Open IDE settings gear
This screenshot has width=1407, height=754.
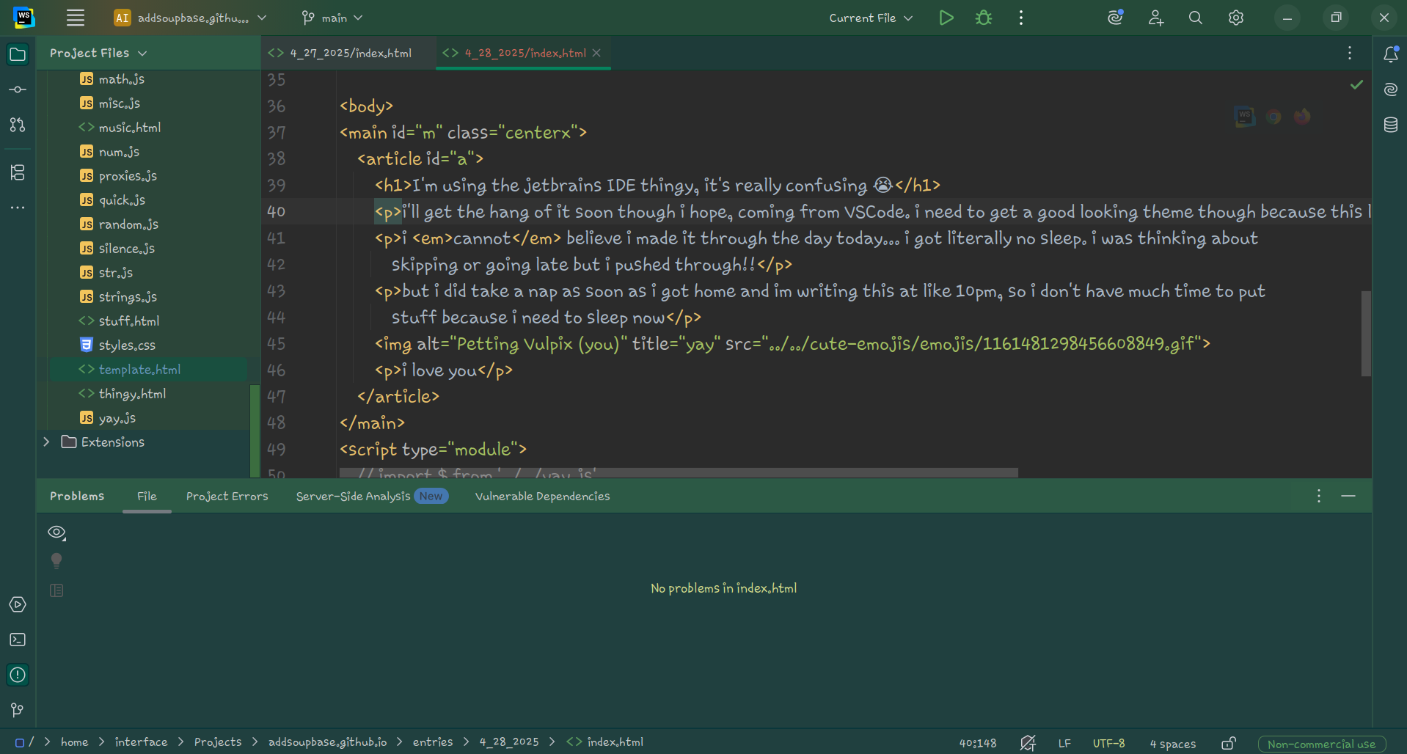click(x=1236, y=18)
